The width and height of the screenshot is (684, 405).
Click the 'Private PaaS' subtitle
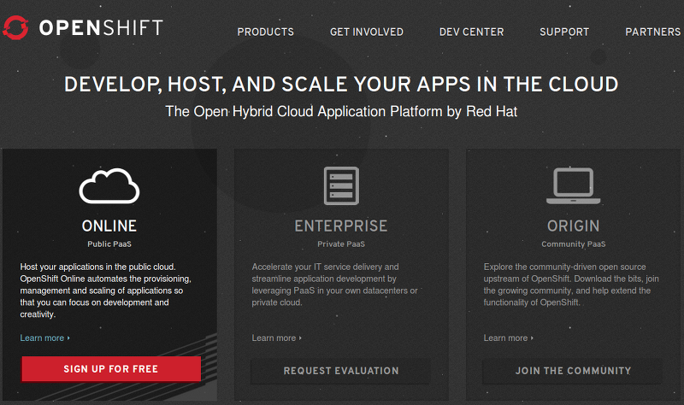[x=341, y=244]
